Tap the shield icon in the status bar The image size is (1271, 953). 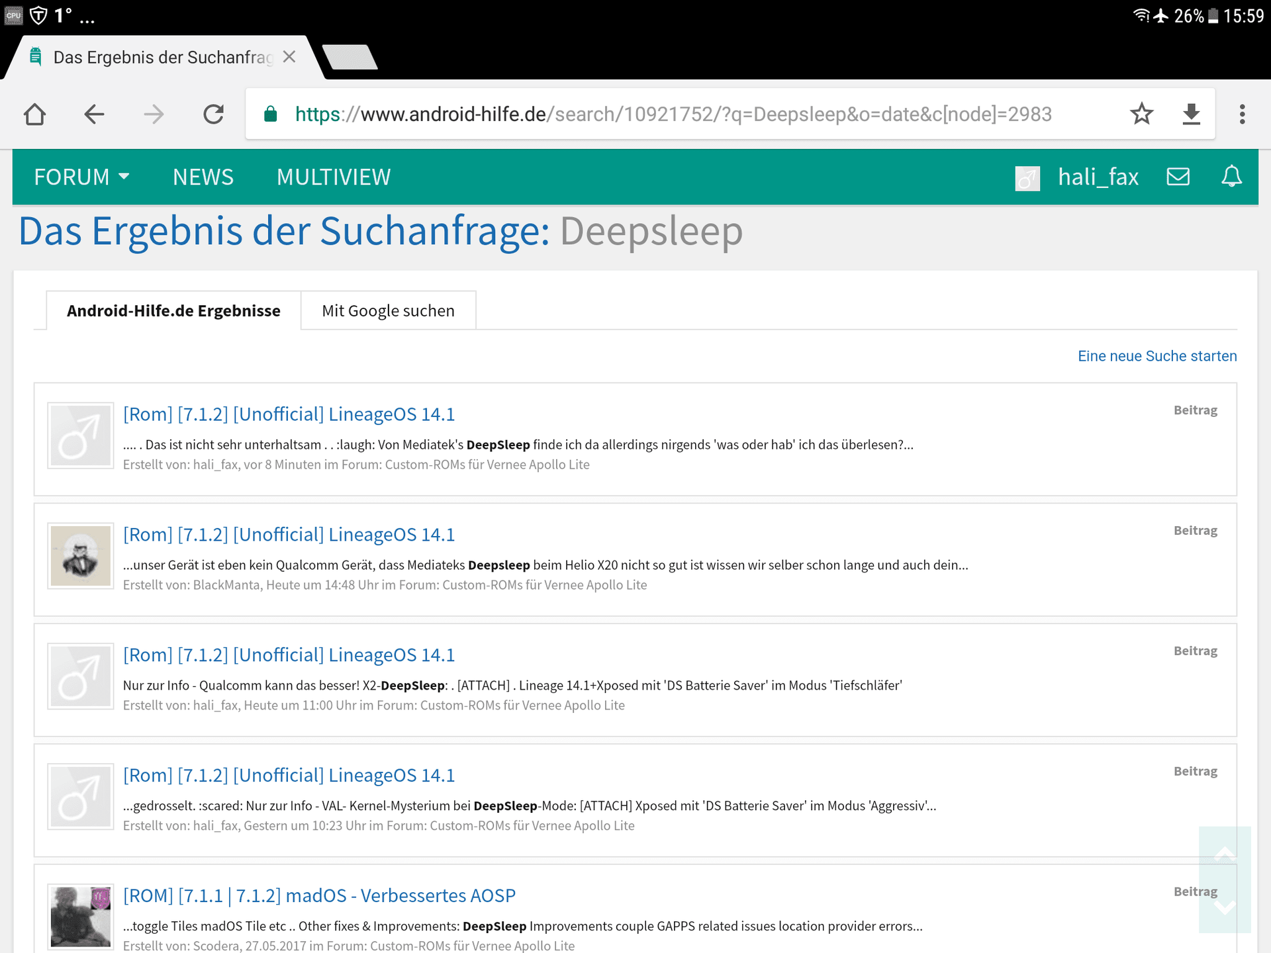point(39,15)
